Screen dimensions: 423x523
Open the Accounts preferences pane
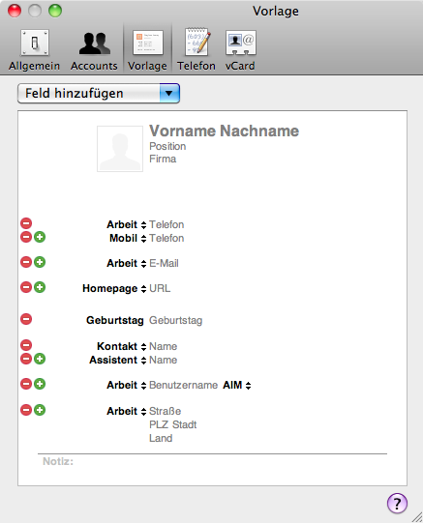(94, 50)
